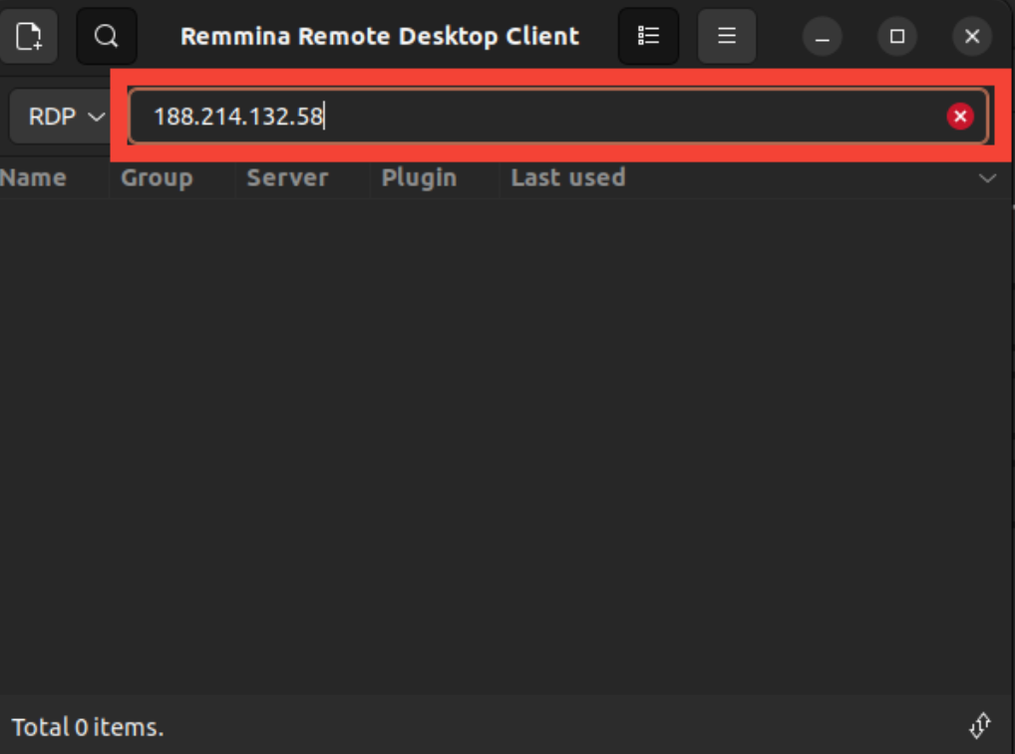Click the Remmina Remote Desktop Client title
This screenshot has height=754, width=1015.
point(379,37)
